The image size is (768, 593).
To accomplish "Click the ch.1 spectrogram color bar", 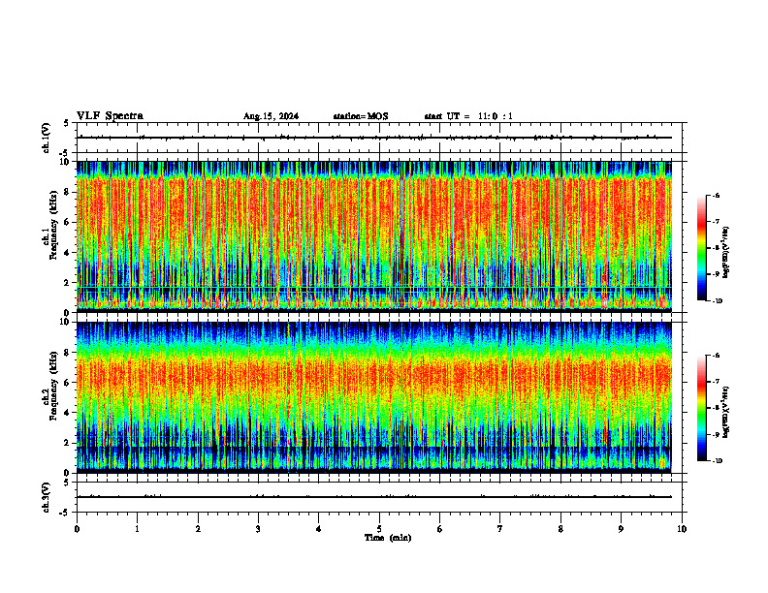I will (x=701, y=248).
